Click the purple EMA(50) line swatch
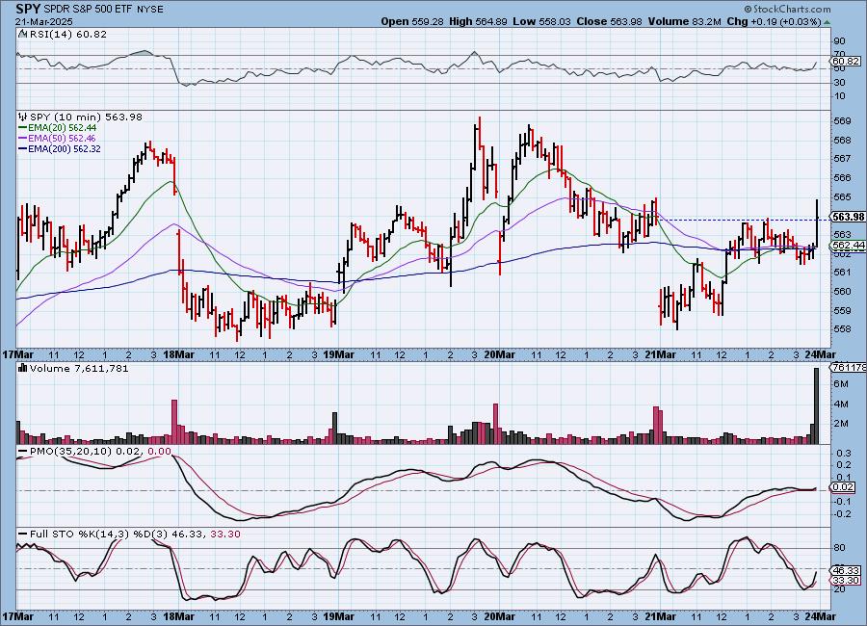The image size is (867, 626). [x=23, y=139]
